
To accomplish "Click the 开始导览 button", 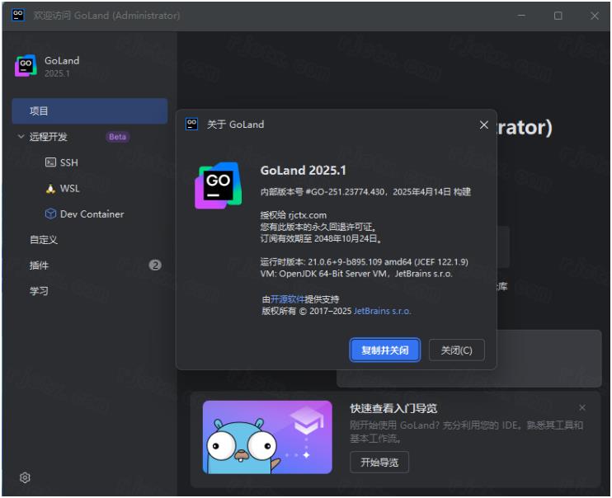I will (379, 462).
